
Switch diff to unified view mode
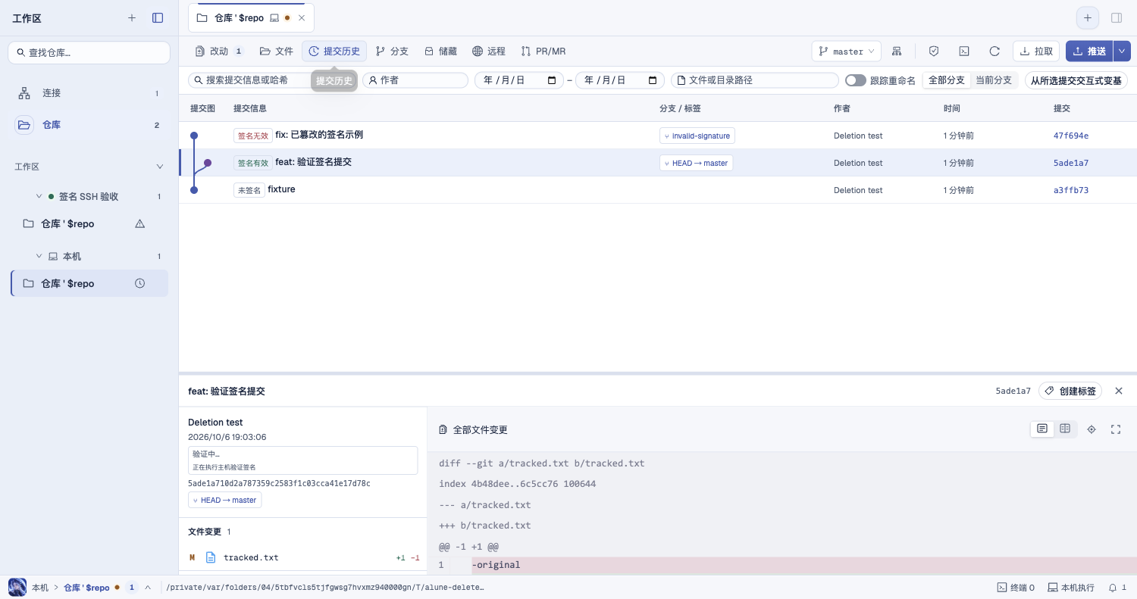tap(1042, 429)
